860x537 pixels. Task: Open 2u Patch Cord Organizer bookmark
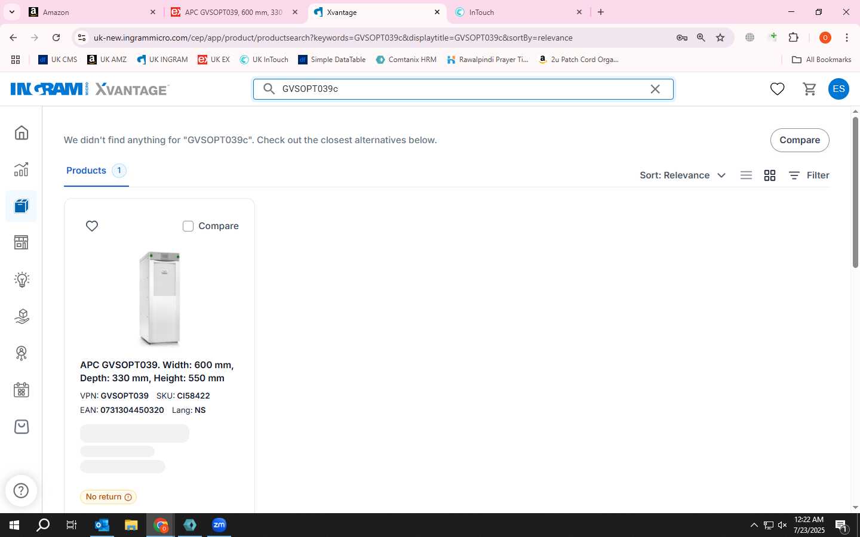coord(579,60)
